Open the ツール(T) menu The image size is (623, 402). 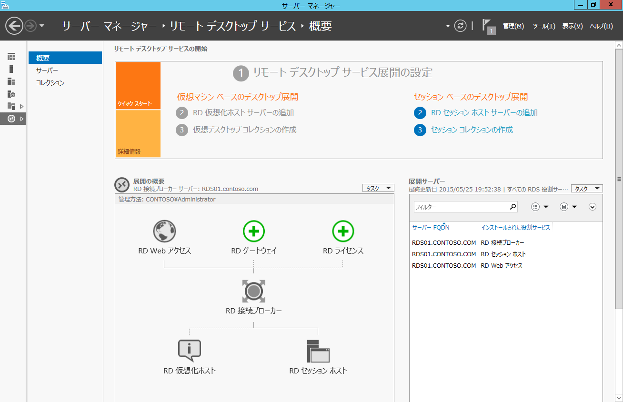(x=543, y=26)
